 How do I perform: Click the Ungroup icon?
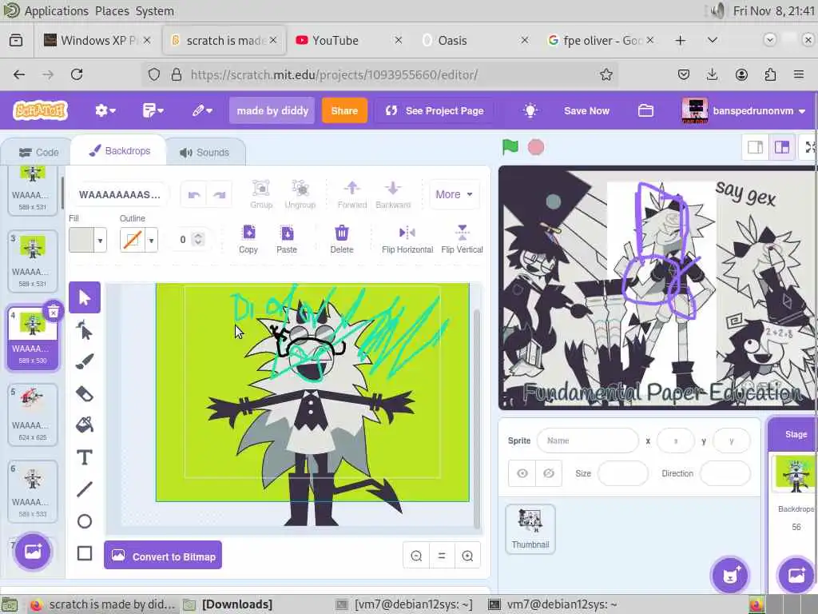tap(300, 194)
